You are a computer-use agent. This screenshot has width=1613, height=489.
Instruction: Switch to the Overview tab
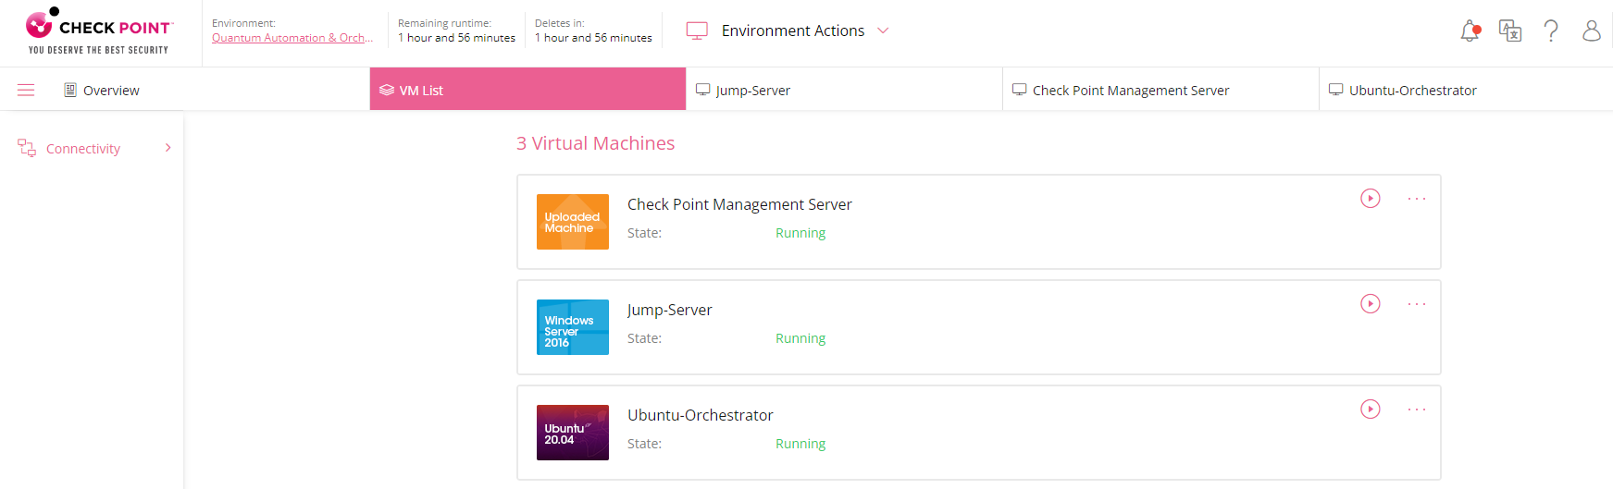(x=102, y=91)
